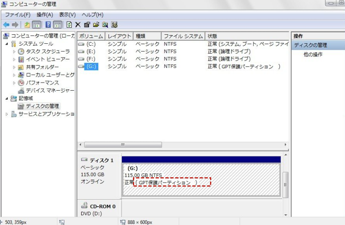Select the (F:) volume row
The width and height of the screenshot is (345, 225).
coord(183,59)
